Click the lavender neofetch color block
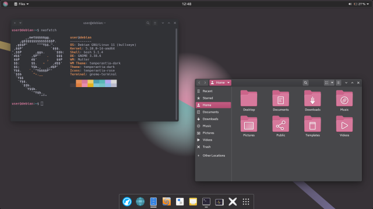Image resolution: width=373 pixels, height=209 pixels. tap(108, 84)
